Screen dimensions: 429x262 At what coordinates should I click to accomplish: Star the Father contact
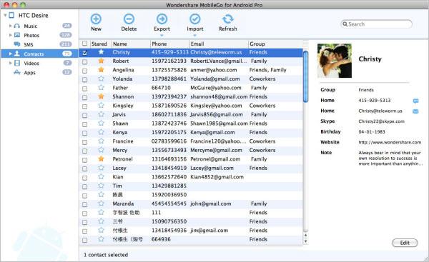click(102, 87)
